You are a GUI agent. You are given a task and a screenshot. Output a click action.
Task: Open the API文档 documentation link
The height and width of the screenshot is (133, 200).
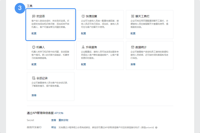tap(59, 113)
